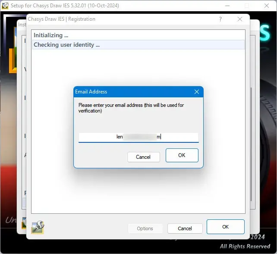Click Chasys Draw setup title bar icon
Viewport: 277px width, 254px height.
click(x=5, y=6)
